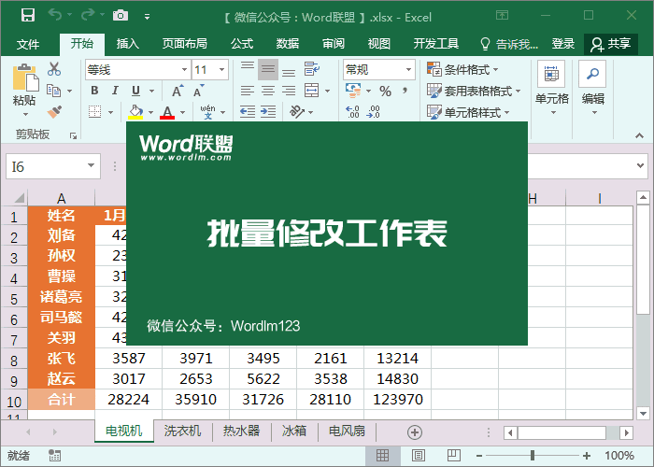Click the 登录 sign-in button
This screenshot has width=654, height=467.
562,43
